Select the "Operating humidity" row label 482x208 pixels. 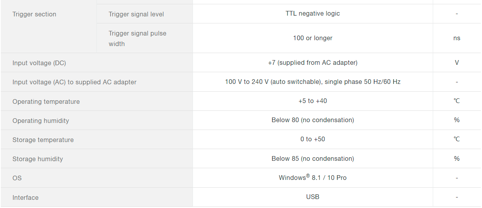point(41,121)
